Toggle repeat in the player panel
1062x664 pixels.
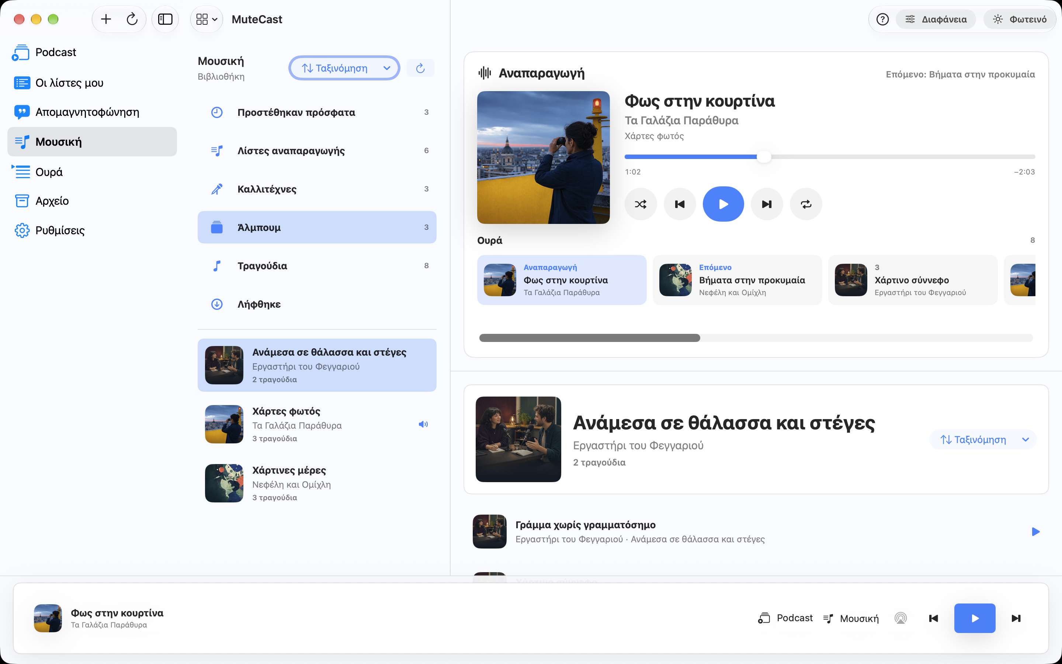pyautogui.click(x=806, y=204)
